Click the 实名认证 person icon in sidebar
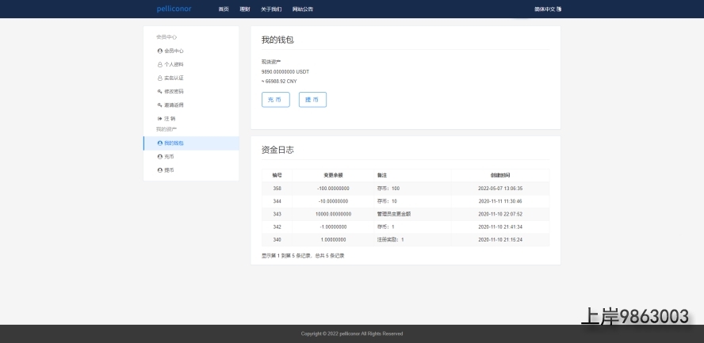This screenshot has height=343, width=704. [x=160, y=78]
